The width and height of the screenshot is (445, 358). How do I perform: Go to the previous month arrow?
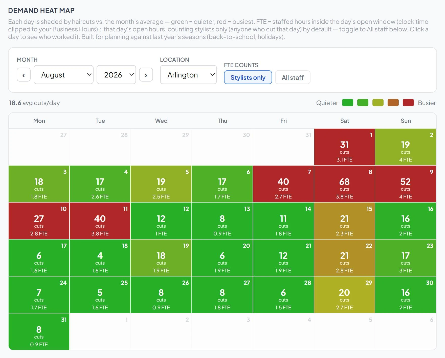24,75
